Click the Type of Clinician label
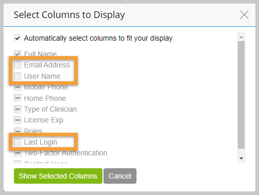The image size is (259, 195). tap(50, 109)
